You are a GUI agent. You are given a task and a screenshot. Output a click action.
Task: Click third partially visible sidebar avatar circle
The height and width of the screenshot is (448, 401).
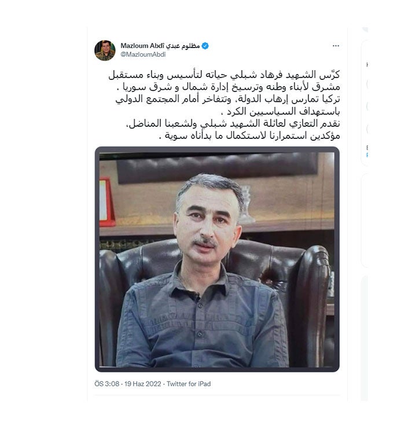[367, 129]
